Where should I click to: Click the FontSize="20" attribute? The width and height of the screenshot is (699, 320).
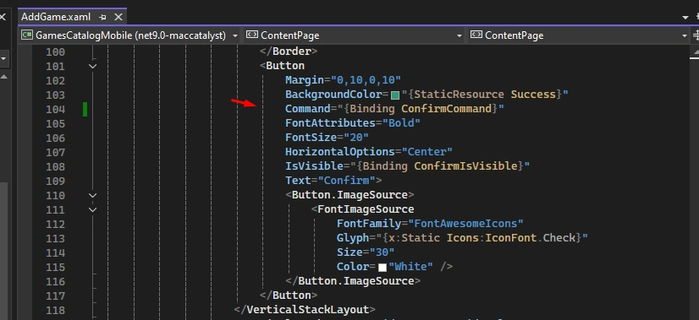pyautogui.click(x=327, y=138)
